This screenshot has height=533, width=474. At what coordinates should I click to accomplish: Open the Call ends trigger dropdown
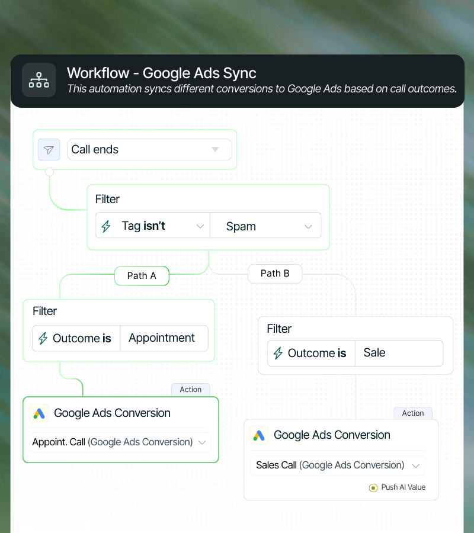pyautogui.click(x=216, y=149)
